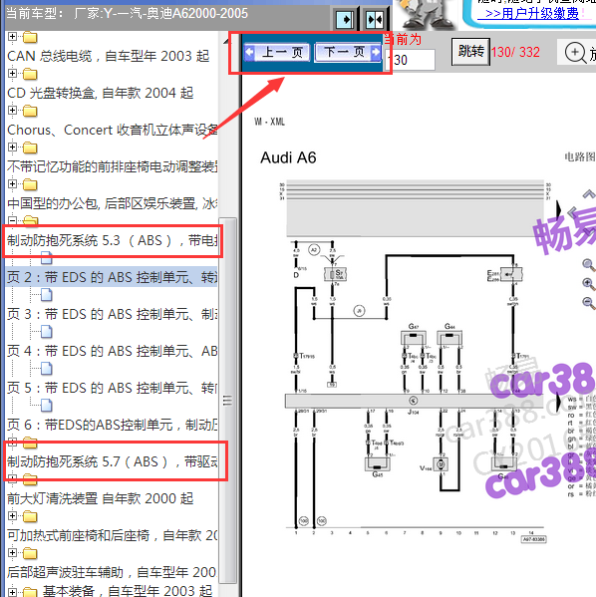The height and width of the screenshot is (597, 596).
Task: Click folder icon beside 基本装备 row
Action: (30, 592)
